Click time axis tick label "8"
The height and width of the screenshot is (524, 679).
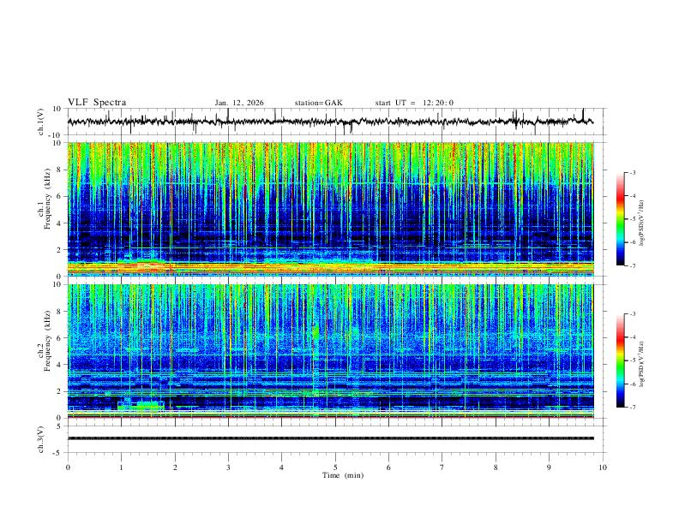[x=496, y=467]
